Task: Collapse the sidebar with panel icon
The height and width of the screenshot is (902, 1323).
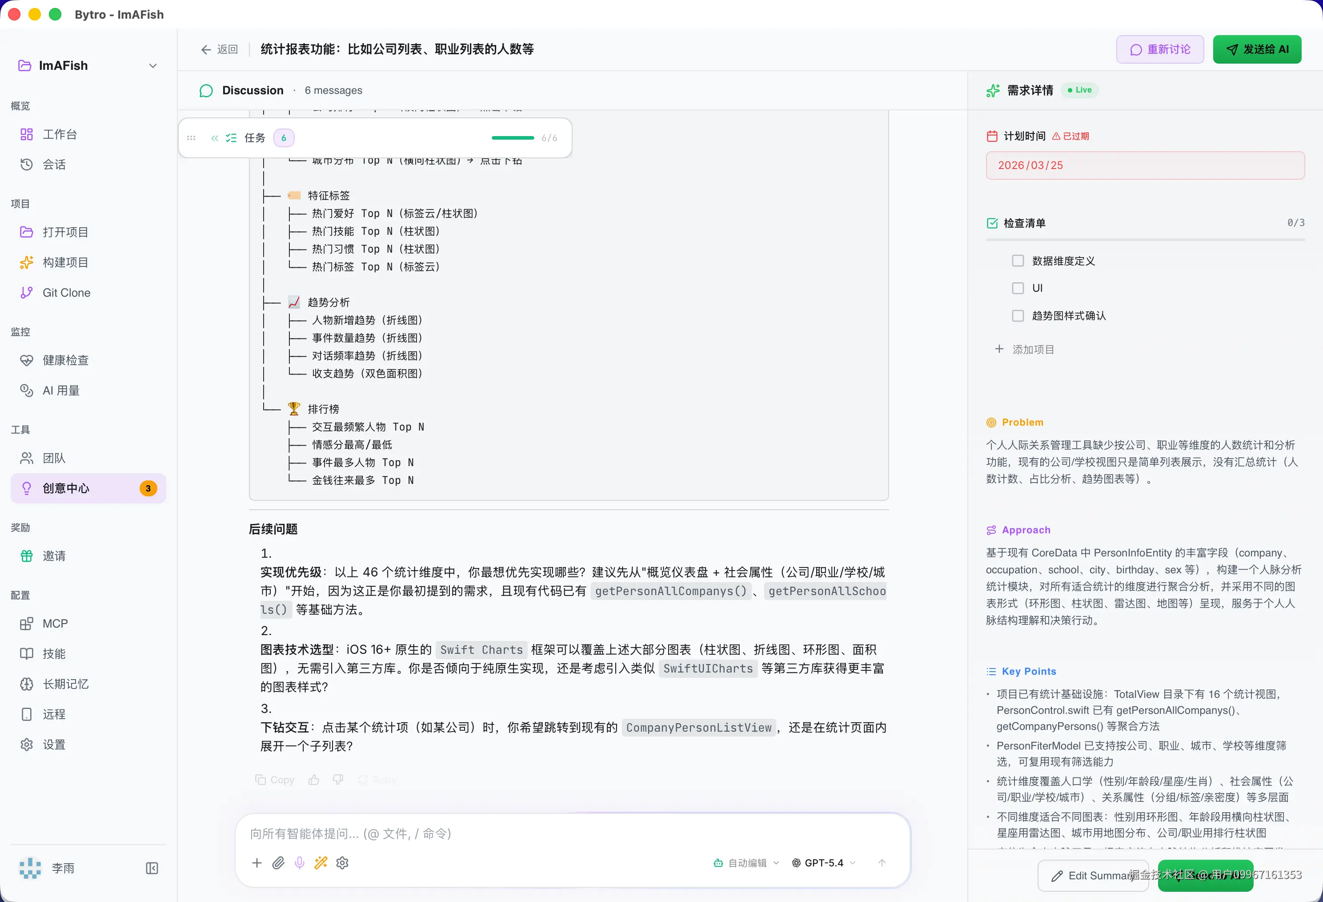Action: click(x=152, y=868)
